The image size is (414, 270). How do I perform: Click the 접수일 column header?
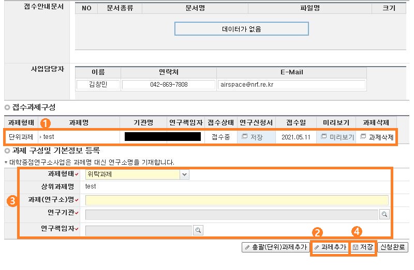click(295, 123)
